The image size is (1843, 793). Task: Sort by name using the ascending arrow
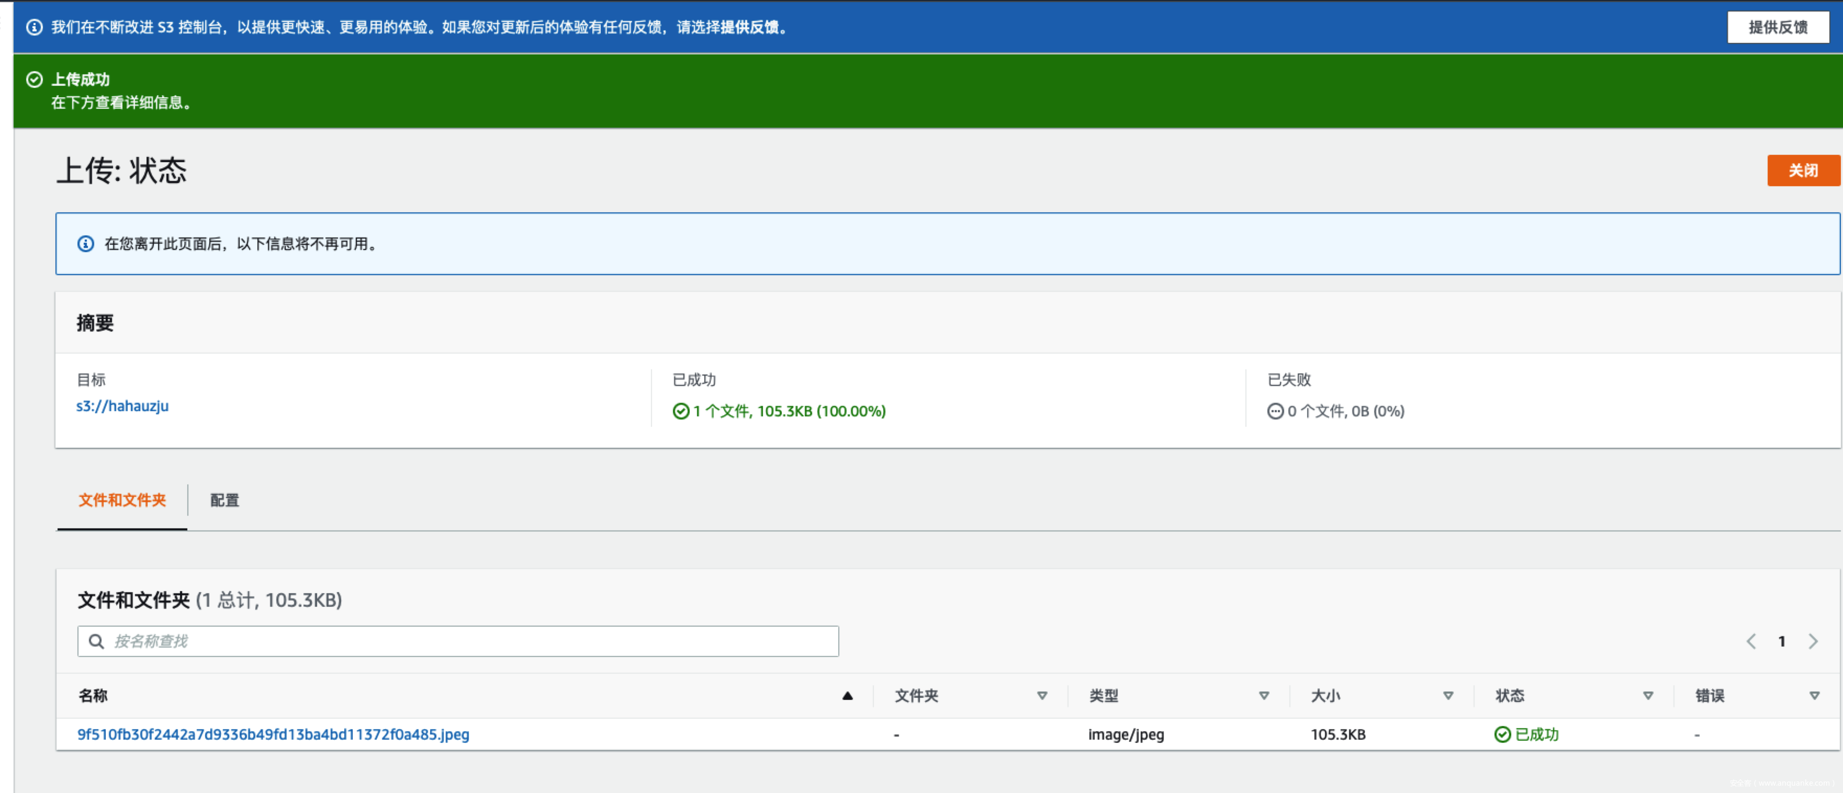click(x=847, y=696)
